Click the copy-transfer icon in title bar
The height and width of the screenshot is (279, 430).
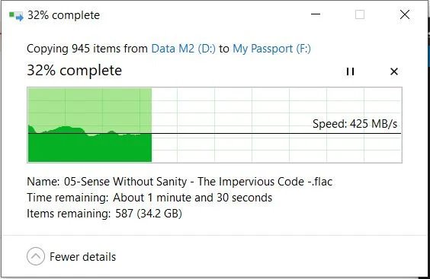16,16
